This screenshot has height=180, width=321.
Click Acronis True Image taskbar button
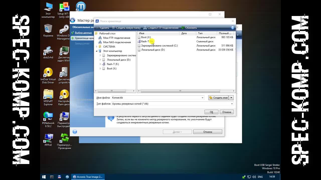coord(88,177)
